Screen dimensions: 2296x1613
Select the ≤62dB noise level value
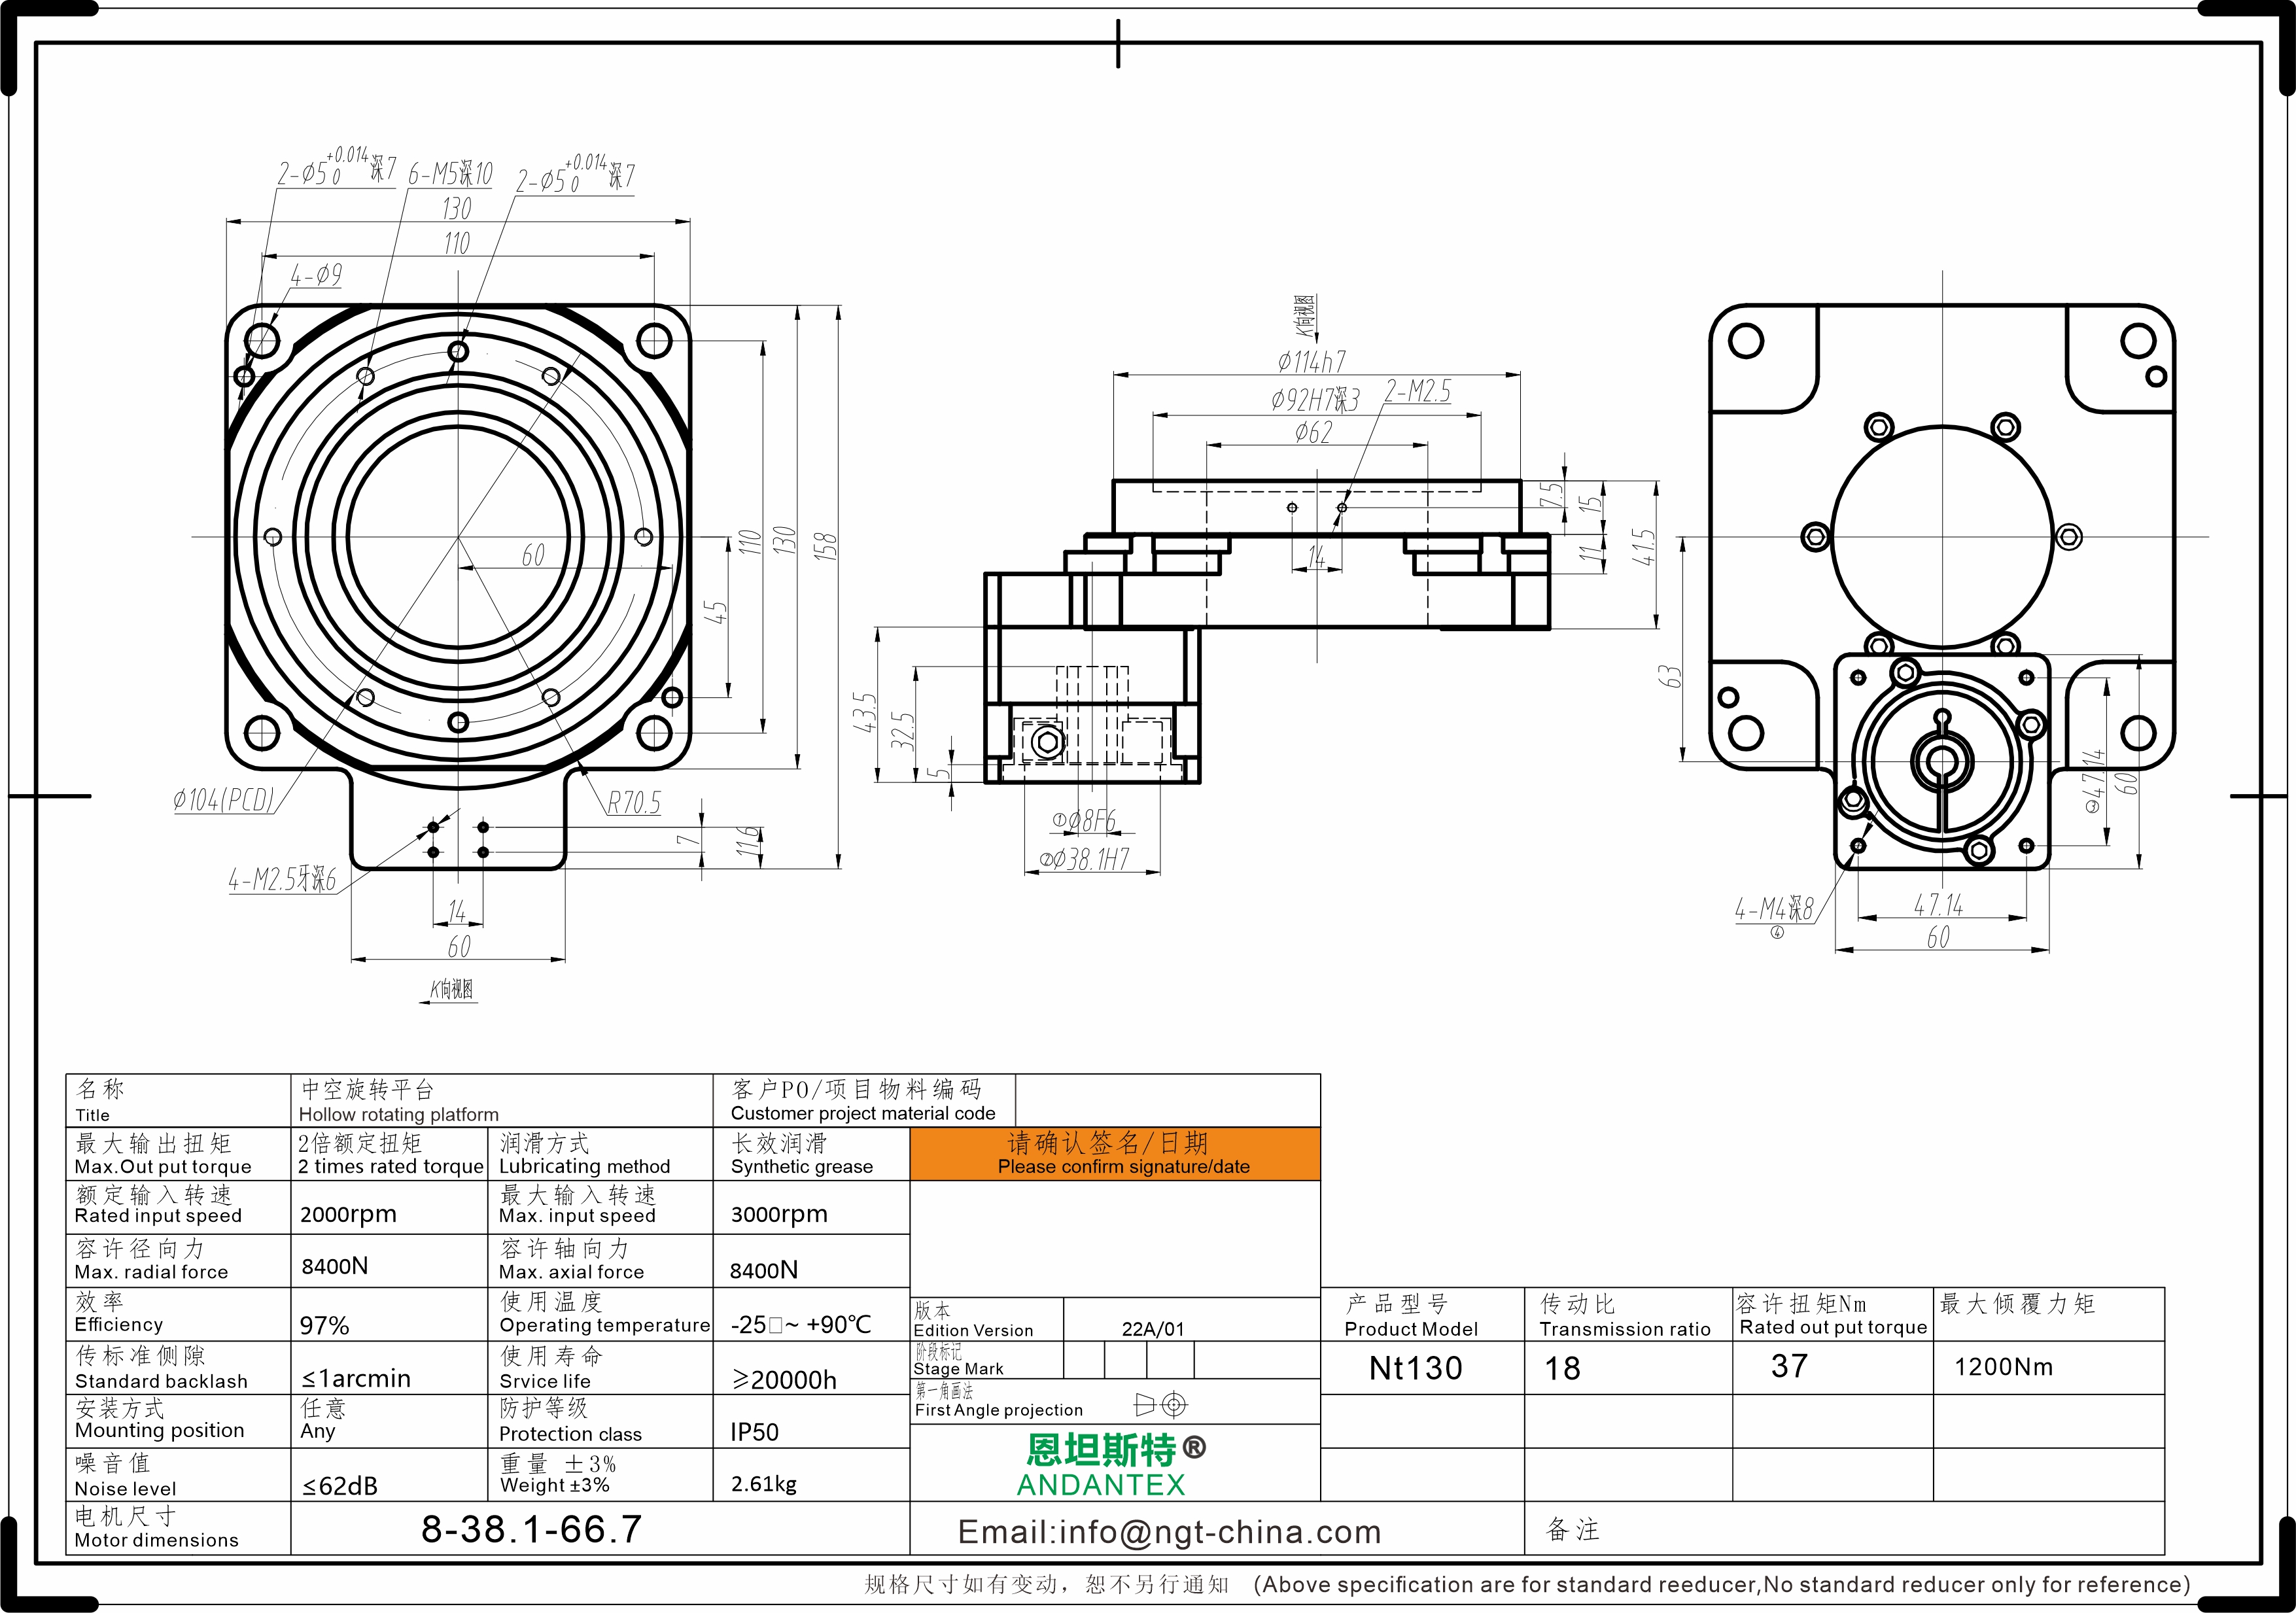(x=340, y=1486)
